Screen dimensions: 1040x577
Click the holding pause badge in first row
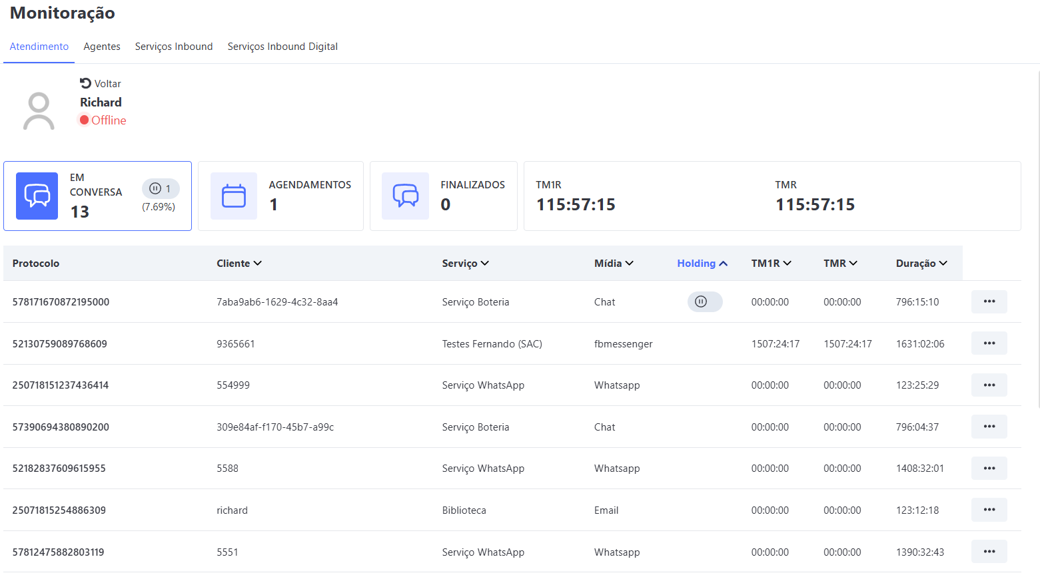704,301
